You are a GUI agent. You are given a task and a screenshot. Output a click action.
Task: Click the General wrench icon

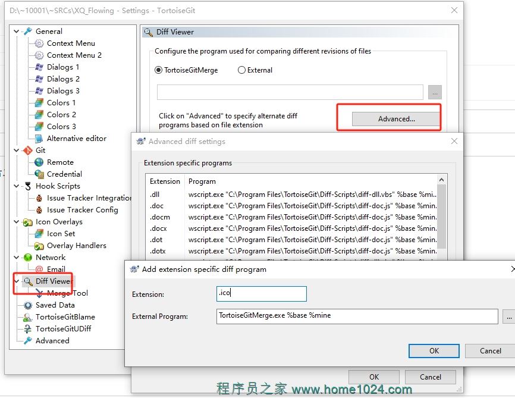coord(28,31)
